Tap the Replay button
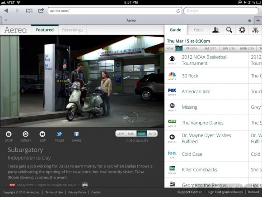Screen dimensions: 262x197 [26, 136]
